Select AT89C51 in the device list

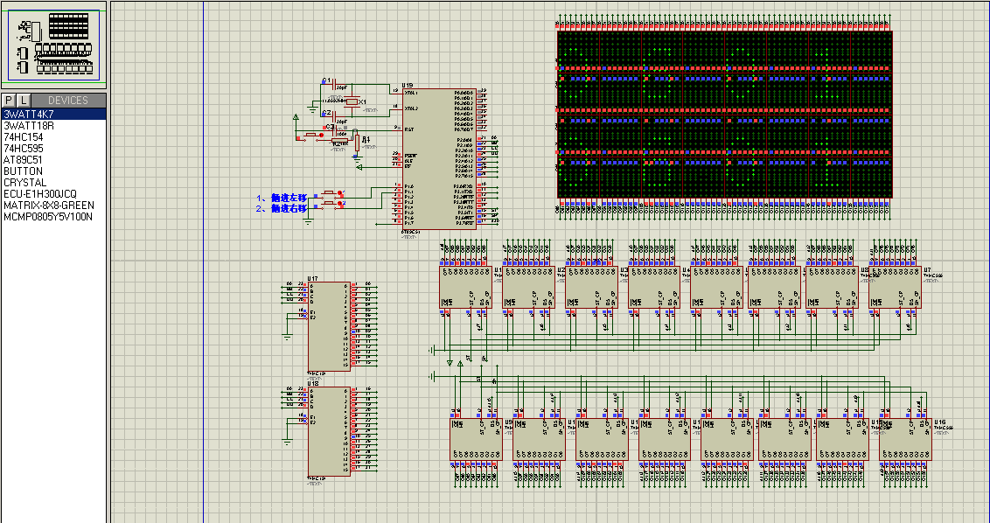(53, 160)
